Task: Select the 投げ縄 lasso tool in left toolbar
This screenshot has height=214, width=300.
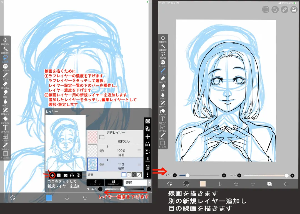Action: pyautogui.click(x=5, y=58)
